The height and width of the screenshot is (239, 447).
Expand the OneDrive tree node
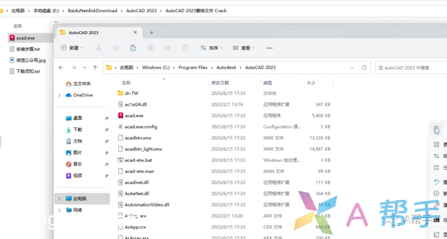[x=59, y=95]
